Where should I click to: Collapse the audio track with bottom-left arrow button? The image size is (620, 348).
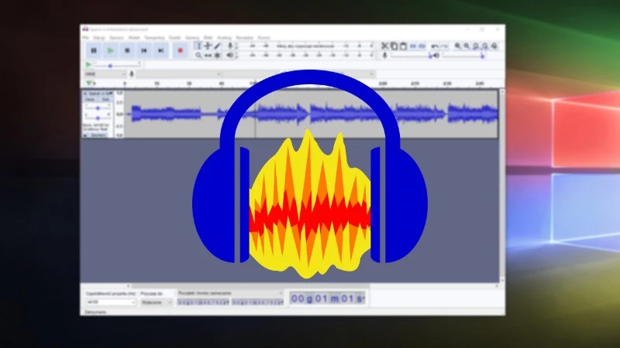(x=86, y=135)
